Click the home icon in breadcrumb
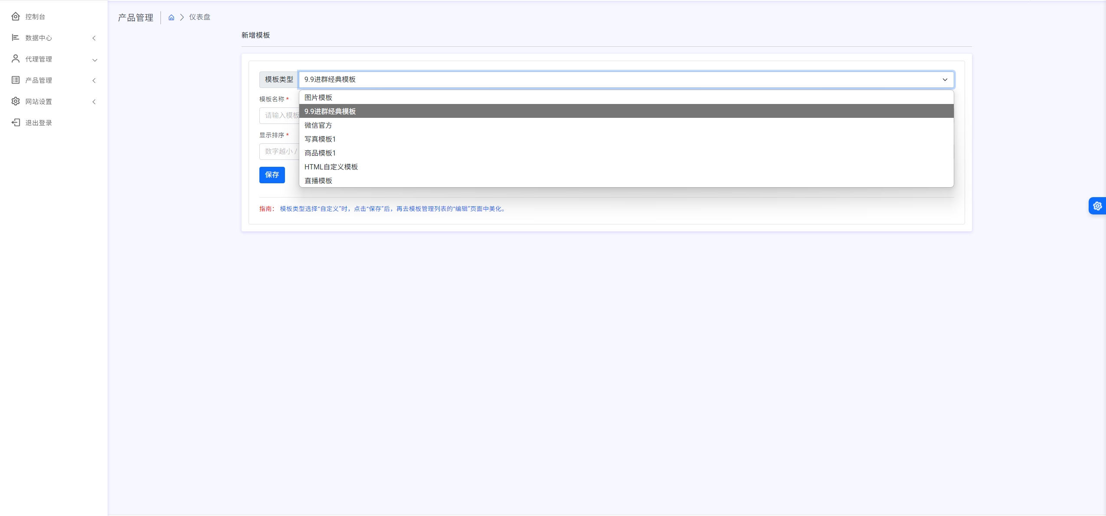1106x516 pixels. point(171,17)
